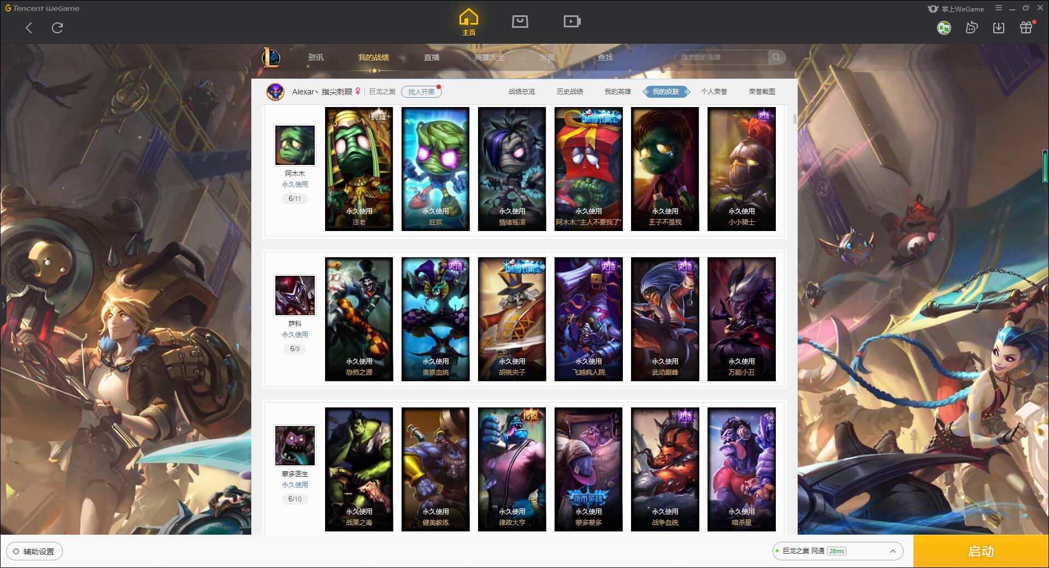Open the 查找 navigation tab
The image size is (1049, 568).
(605, 57)
